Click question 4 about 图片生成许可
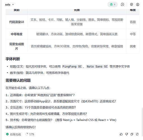 46,114
